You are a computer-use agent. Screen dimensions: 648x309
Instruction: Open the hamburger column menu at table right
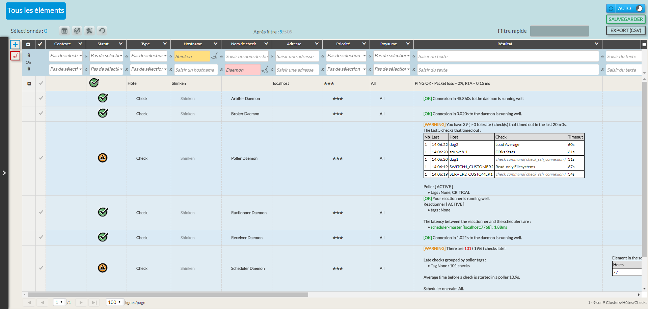pyautogui.click(x=644, y=44)
